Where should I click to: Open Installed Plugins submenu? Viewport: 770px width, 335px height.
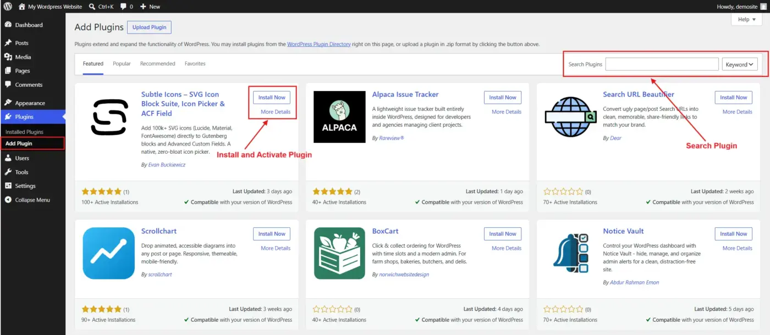coord(24,132)
